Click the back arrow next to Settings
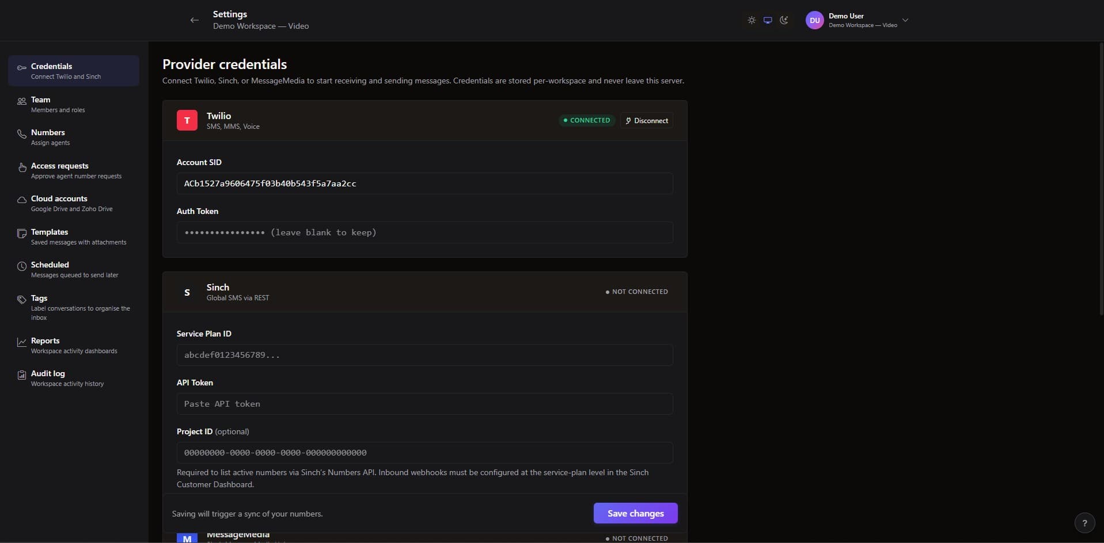The width and height of the screenshot is (1104, 543). coord(195,20)
